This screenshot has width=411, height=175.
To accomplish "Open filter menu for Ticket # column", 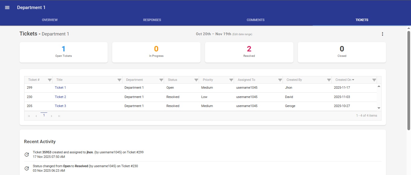I will pos(50,80).
